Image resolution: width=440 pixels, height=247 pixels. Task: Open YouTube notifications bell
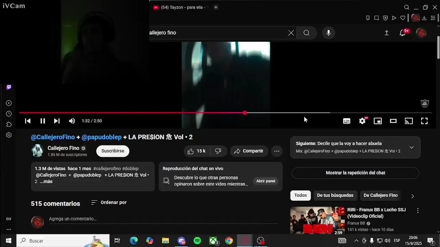[x=403, y=33]
